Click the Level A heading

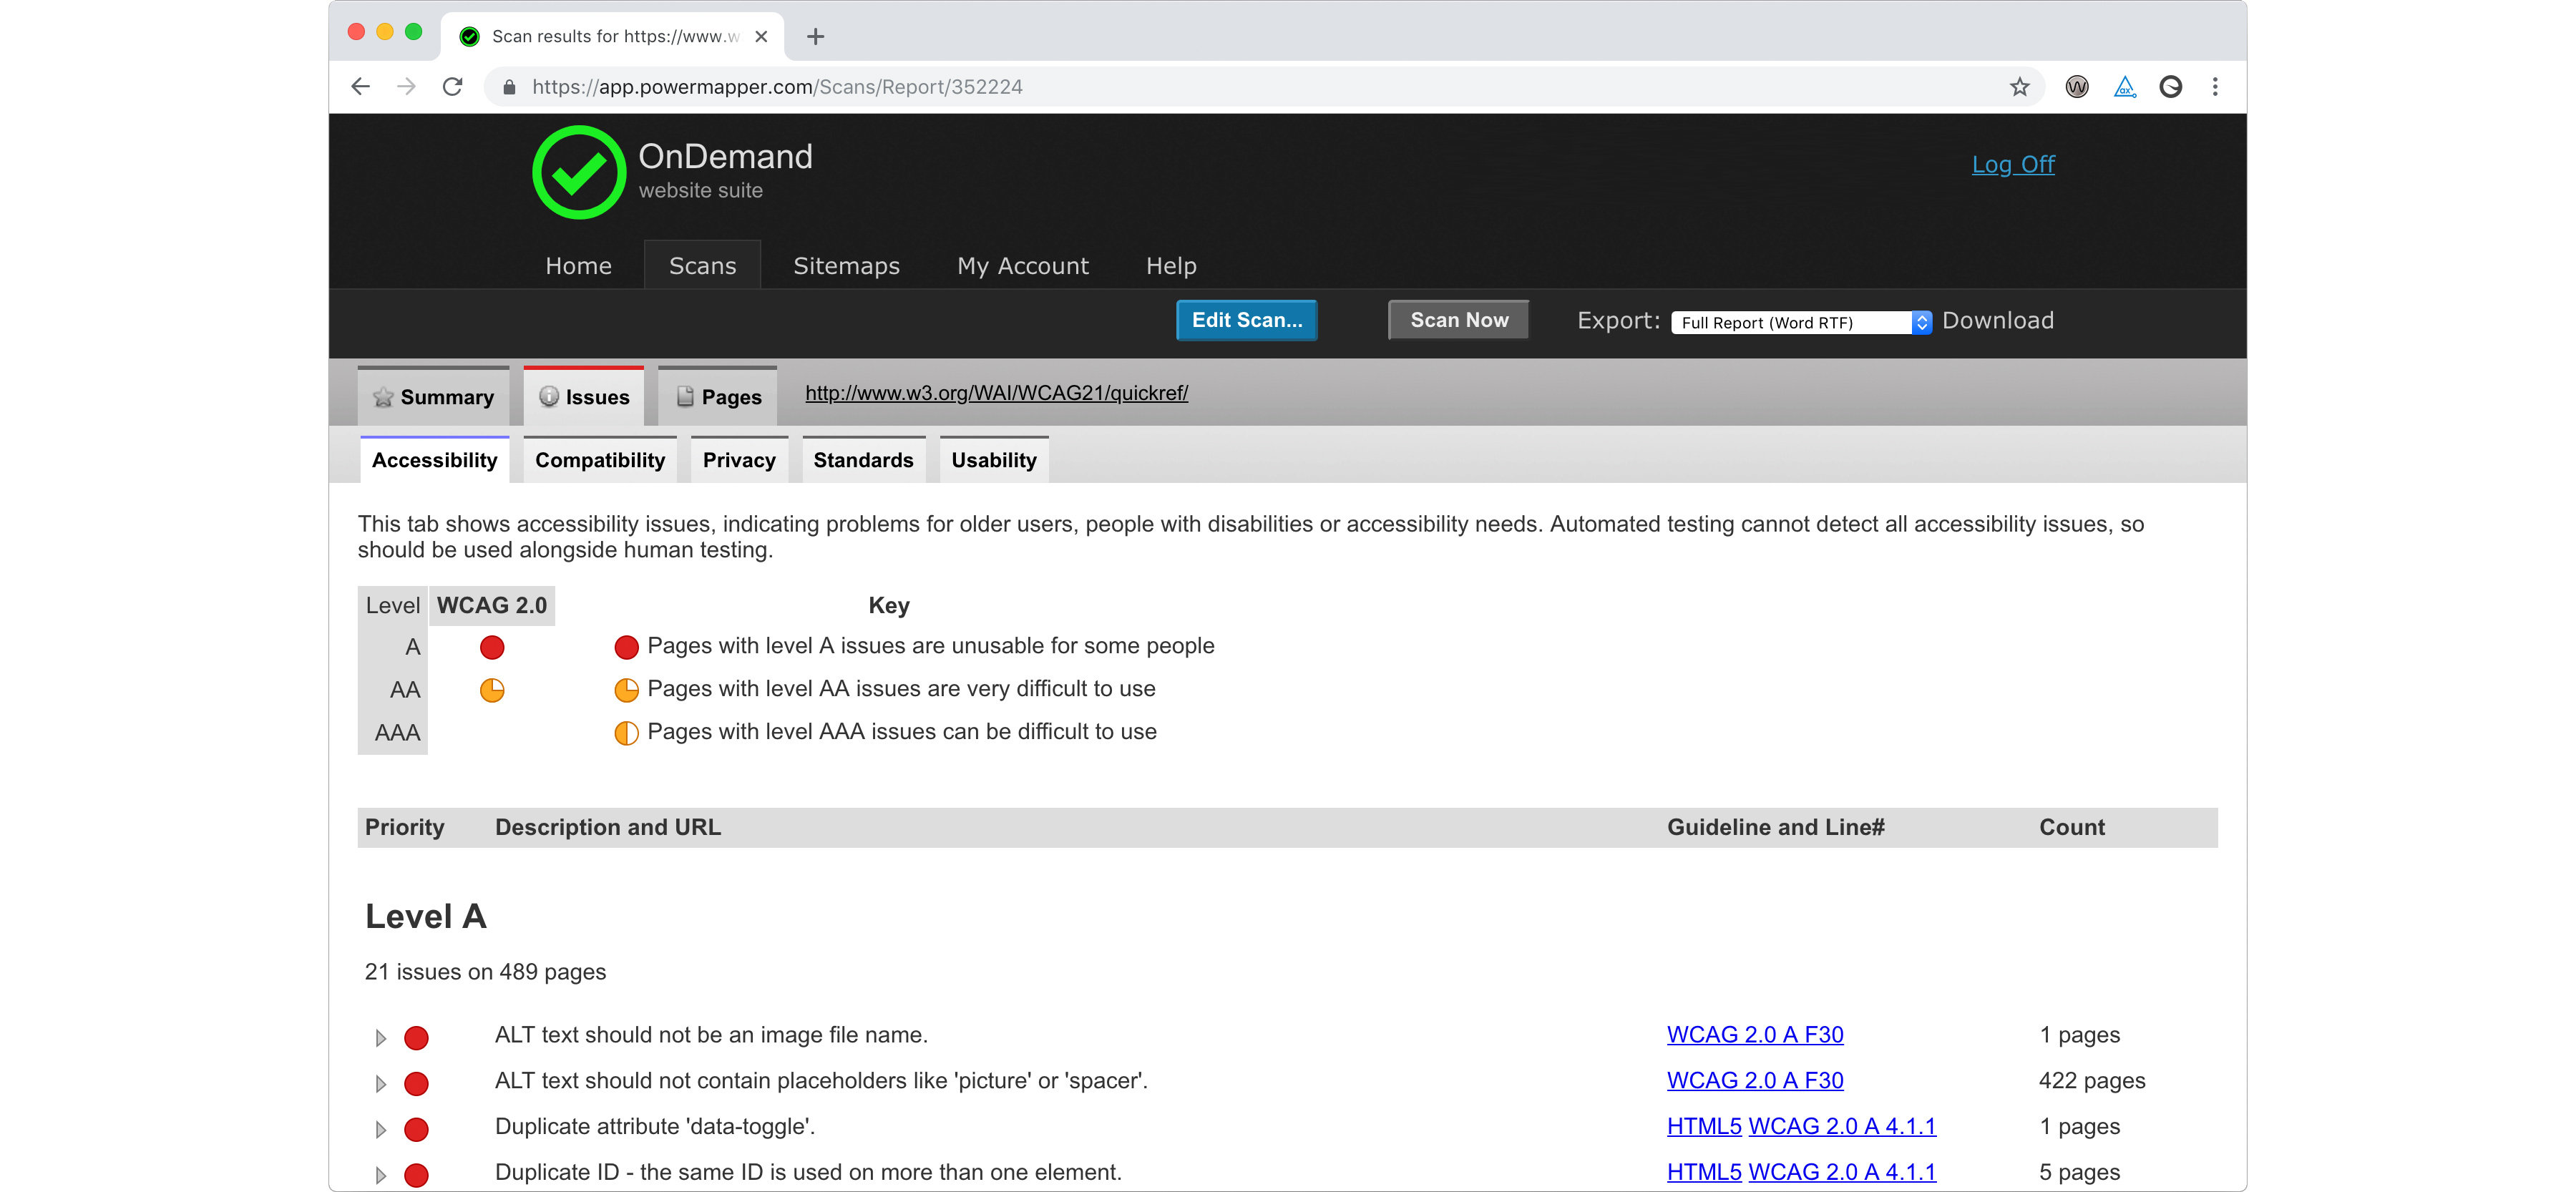click(425, 916)
